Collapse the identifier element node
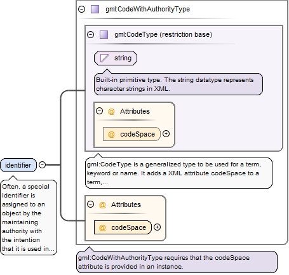This screenshot has height=275, width=289. coord(43,164)
